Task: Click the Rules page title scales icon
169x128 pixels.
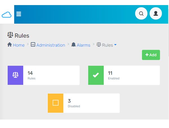Action: tap(10, 35)
